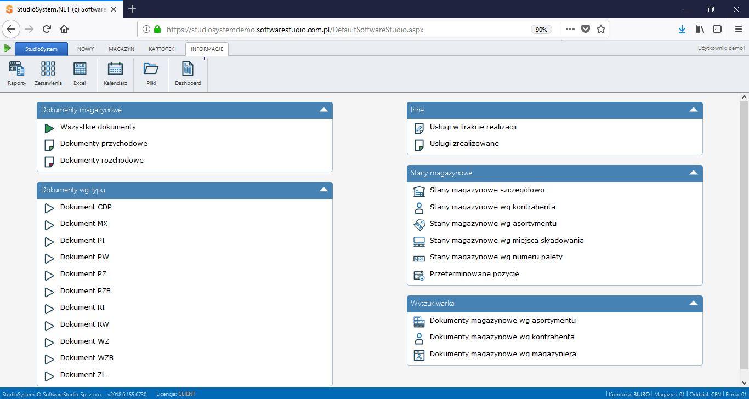
Task: Collapse the Stany magazynowe panel
Action: [693, 173]
